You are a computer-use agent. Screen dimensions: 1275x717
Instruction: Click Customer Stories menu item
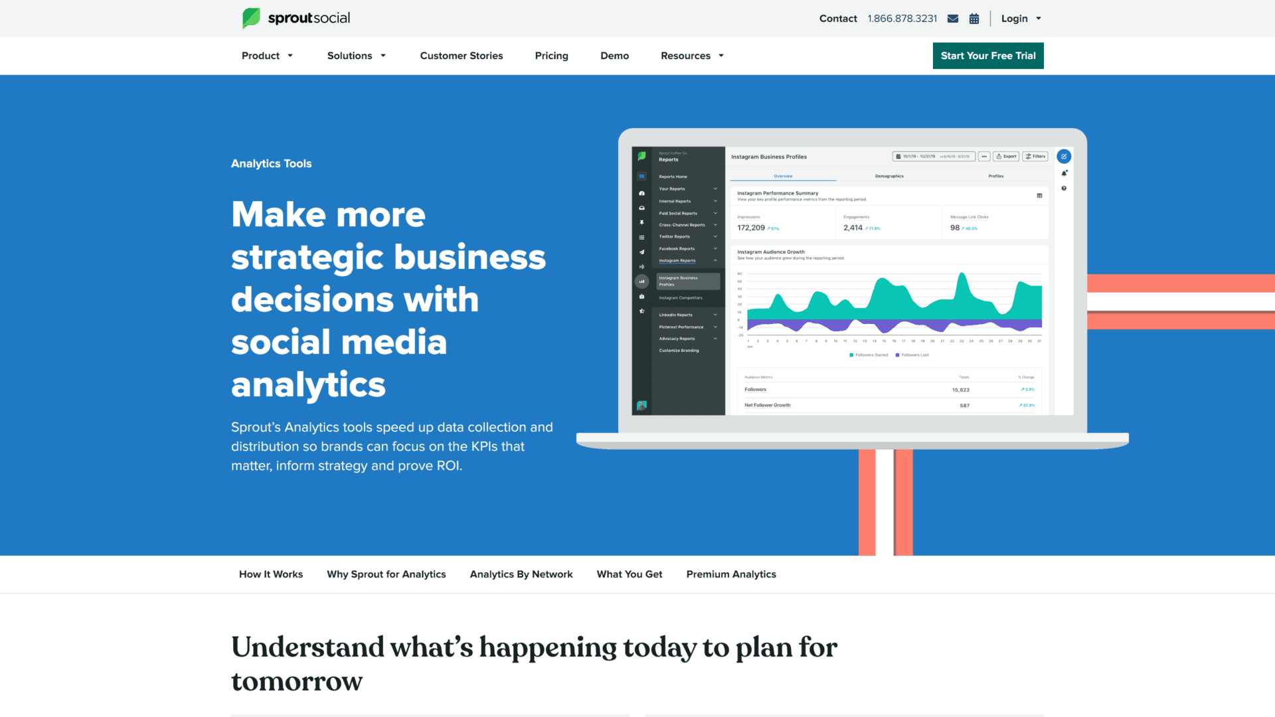click(461, 55)
